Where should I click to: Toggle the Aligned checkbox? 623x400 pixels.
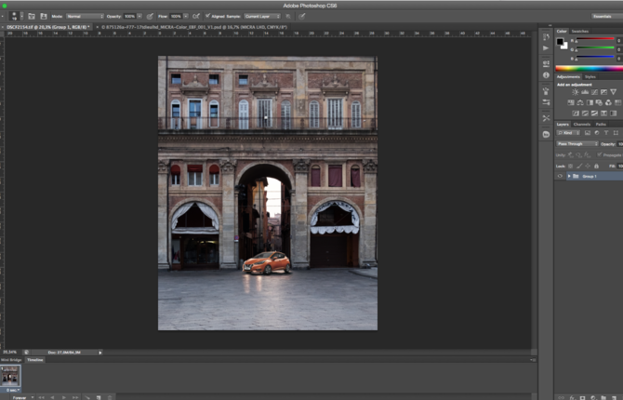click(207, 16)
